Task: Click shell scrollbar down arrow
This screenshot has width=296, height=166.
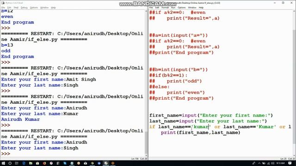Action: 146,156
